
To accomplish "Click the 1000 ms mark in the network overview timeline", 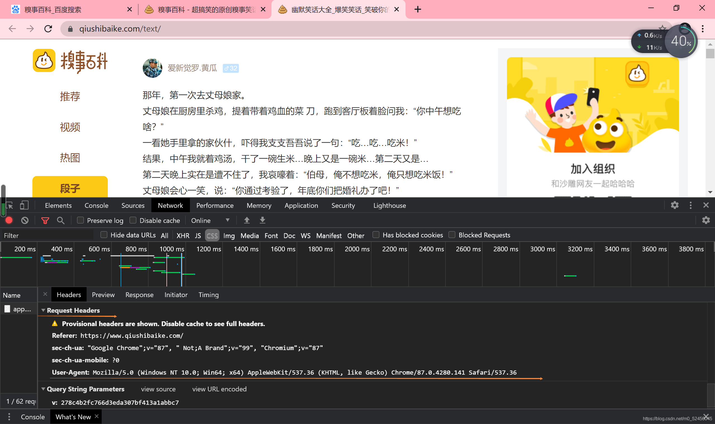I will [x=171, y=249].
